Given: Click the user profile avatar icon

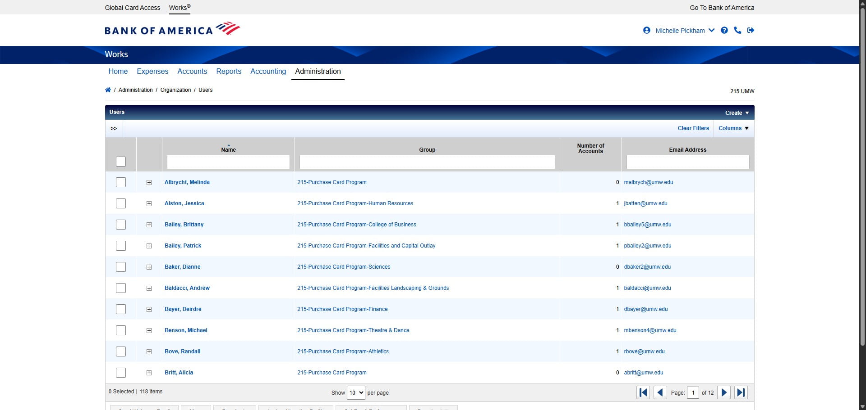Looking at the screenshot, I should pyautogui.click(x=646, y=30).
